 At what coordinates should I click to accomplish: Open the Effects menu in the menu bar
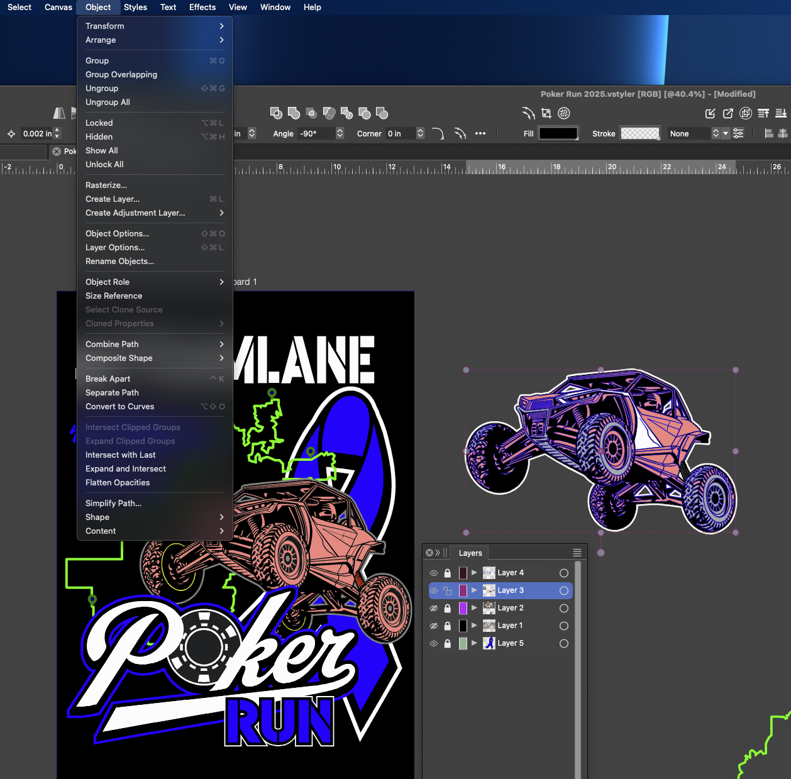[202, 7]
